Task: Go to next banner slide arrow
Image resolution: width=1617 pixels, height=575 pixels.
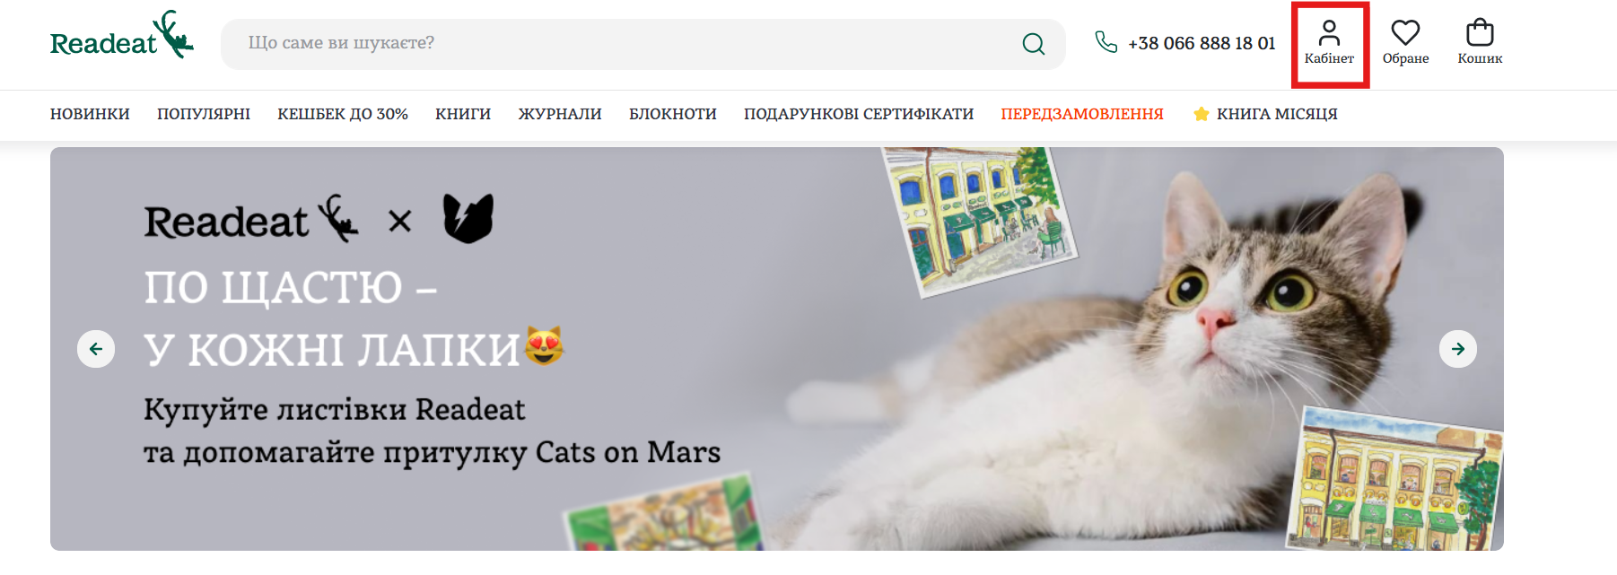Action: point(1458,349)
